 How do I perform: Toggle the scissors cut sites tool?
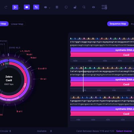pyautogui.click(x=15, y=7)
